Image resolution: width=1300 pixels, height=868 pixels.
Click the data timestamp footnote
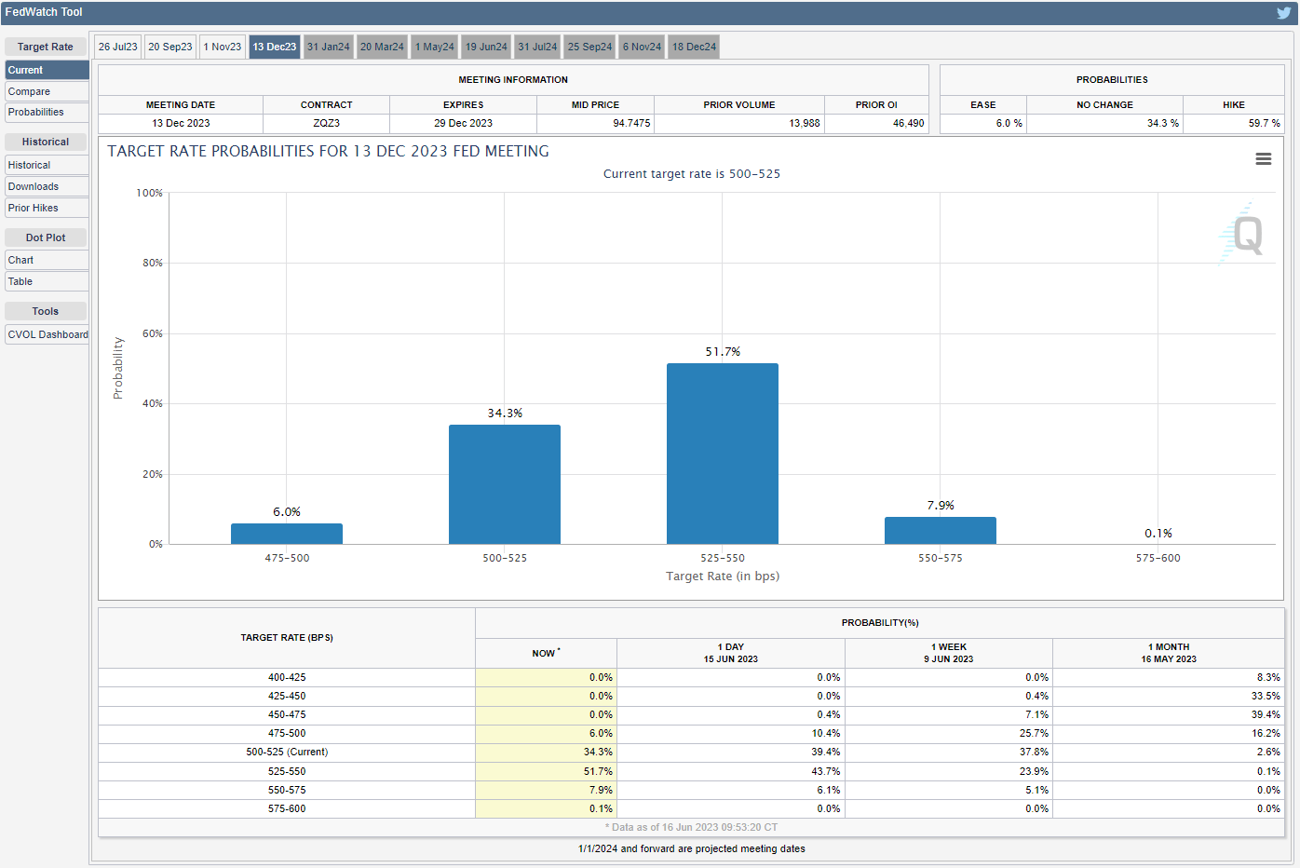pos(691,827)
